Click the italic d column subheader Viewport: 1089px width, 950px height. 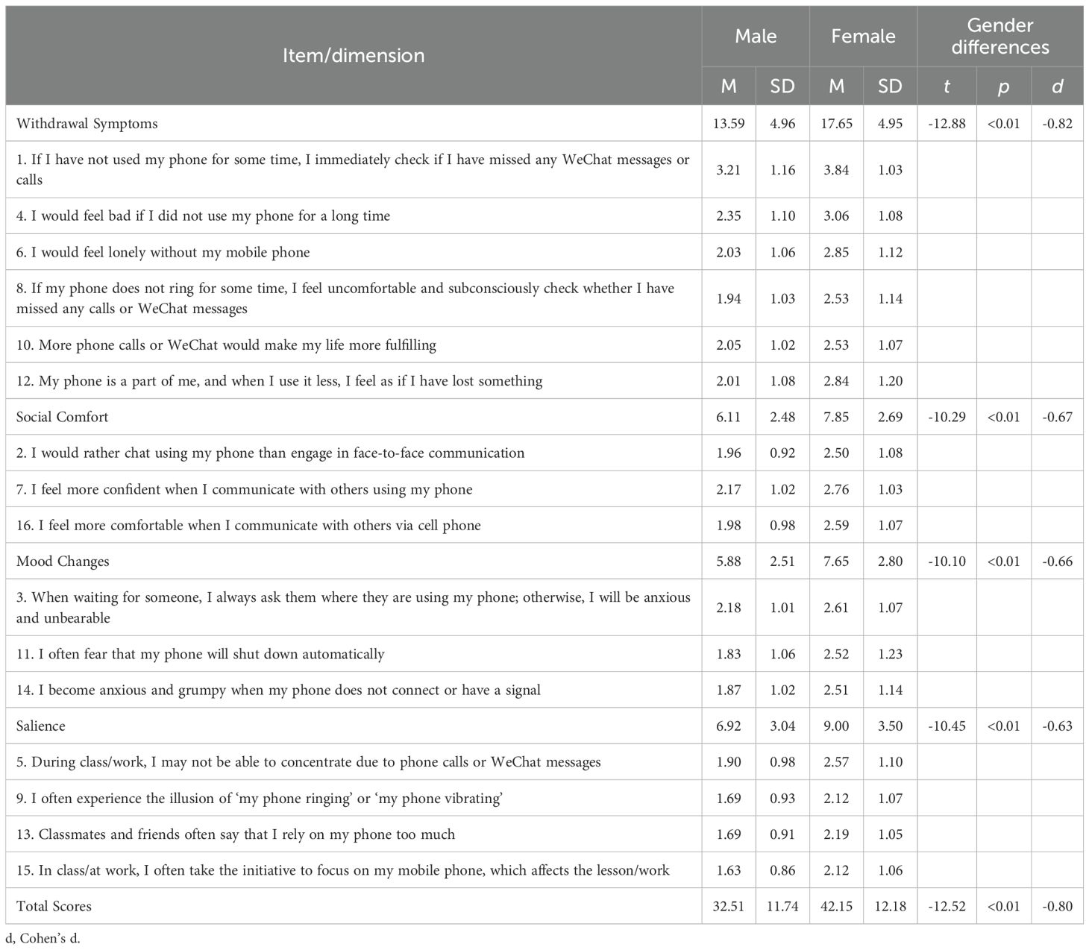[x=1057, y=86]
